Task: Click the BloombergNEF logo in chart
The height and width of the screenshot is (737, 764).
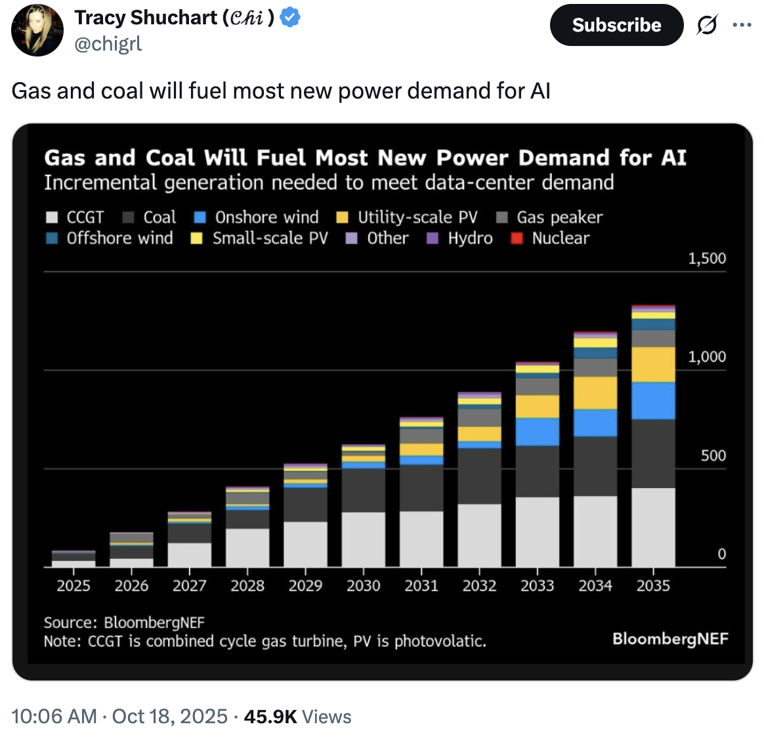Action: point(670,638)
